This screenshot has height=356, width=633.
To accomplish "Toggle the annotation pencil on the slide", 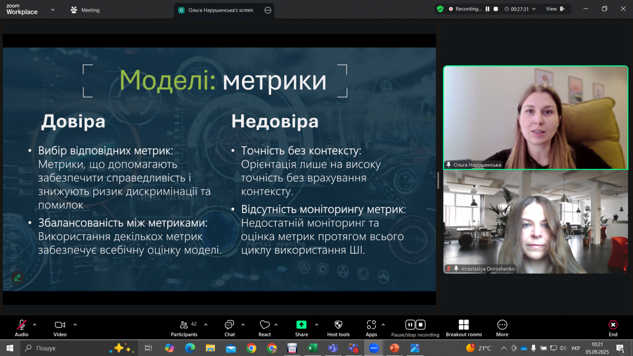I will point(17,277).
